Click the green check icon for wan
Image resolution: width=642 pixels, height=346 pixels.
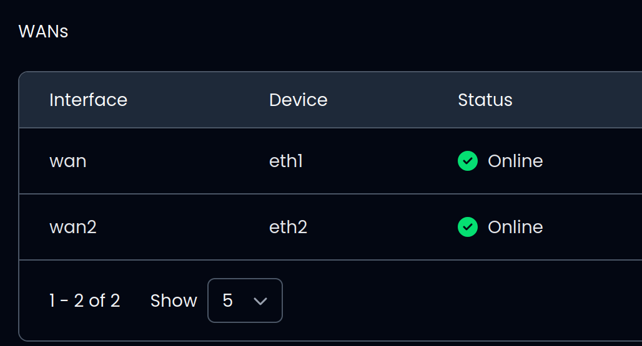468,161
